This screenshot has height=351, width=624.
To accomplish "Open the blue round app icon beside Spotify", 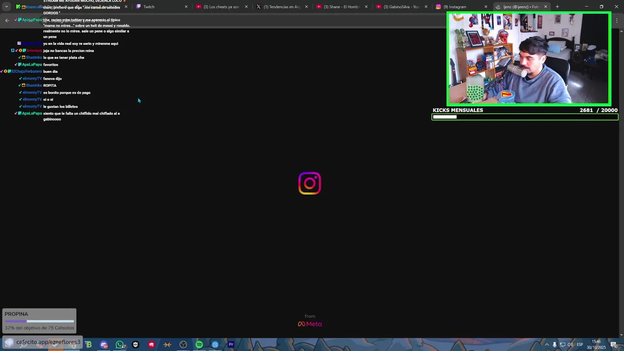I will coord(215,345).
